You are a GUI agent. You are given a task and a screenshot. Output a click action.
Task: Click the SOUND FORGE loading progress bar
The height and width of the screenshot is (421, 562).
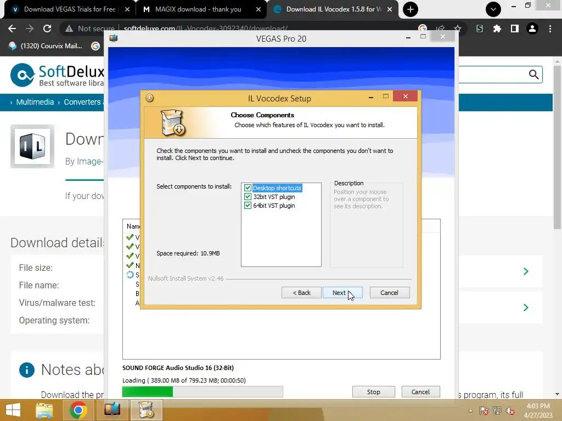[203, 391]
